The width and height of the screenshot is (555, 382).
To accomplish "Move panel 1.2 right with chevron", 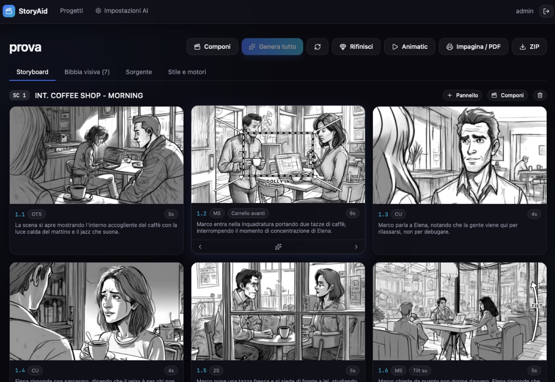I will click(356, 247).
